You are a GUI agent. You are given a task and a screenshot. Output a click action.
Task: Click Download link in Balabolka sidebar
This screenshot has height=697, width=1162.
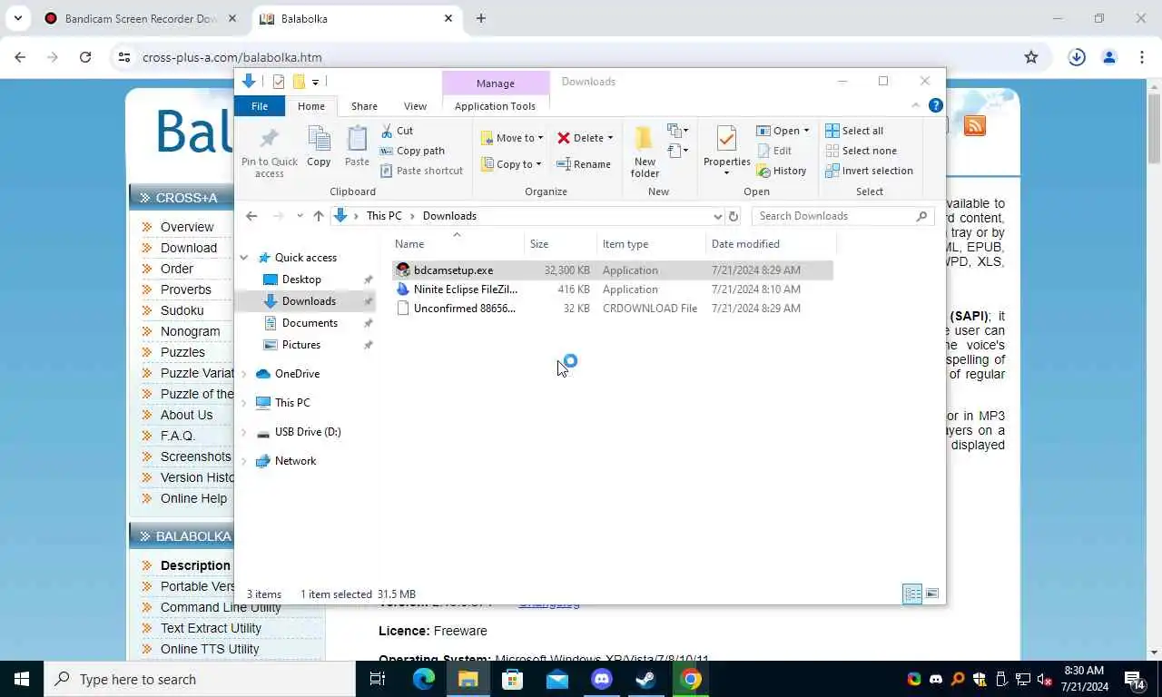(x=189, y=248)
